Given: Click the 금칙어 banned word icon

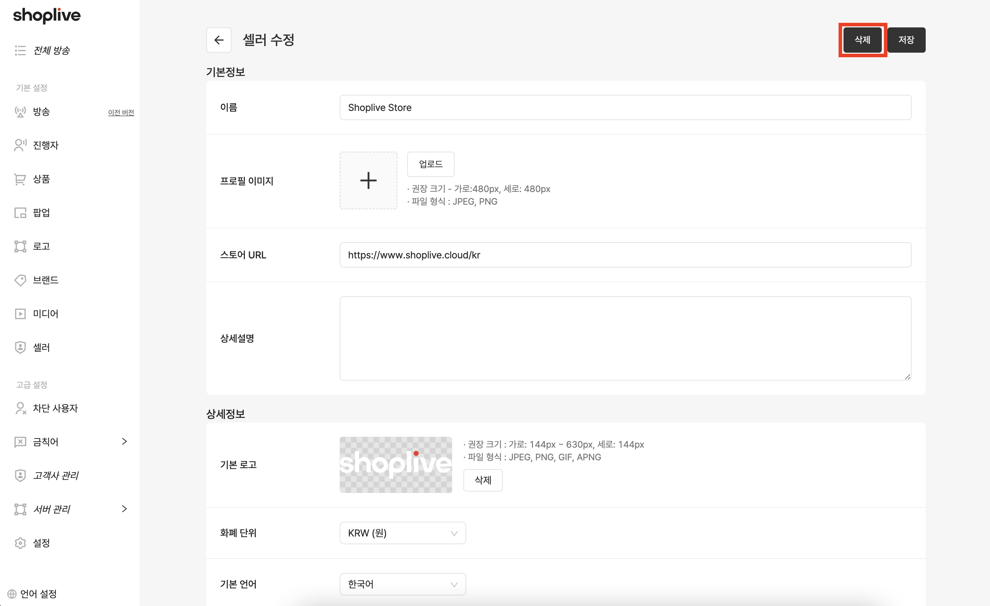Looking at the screenshot, I should 20,442.
